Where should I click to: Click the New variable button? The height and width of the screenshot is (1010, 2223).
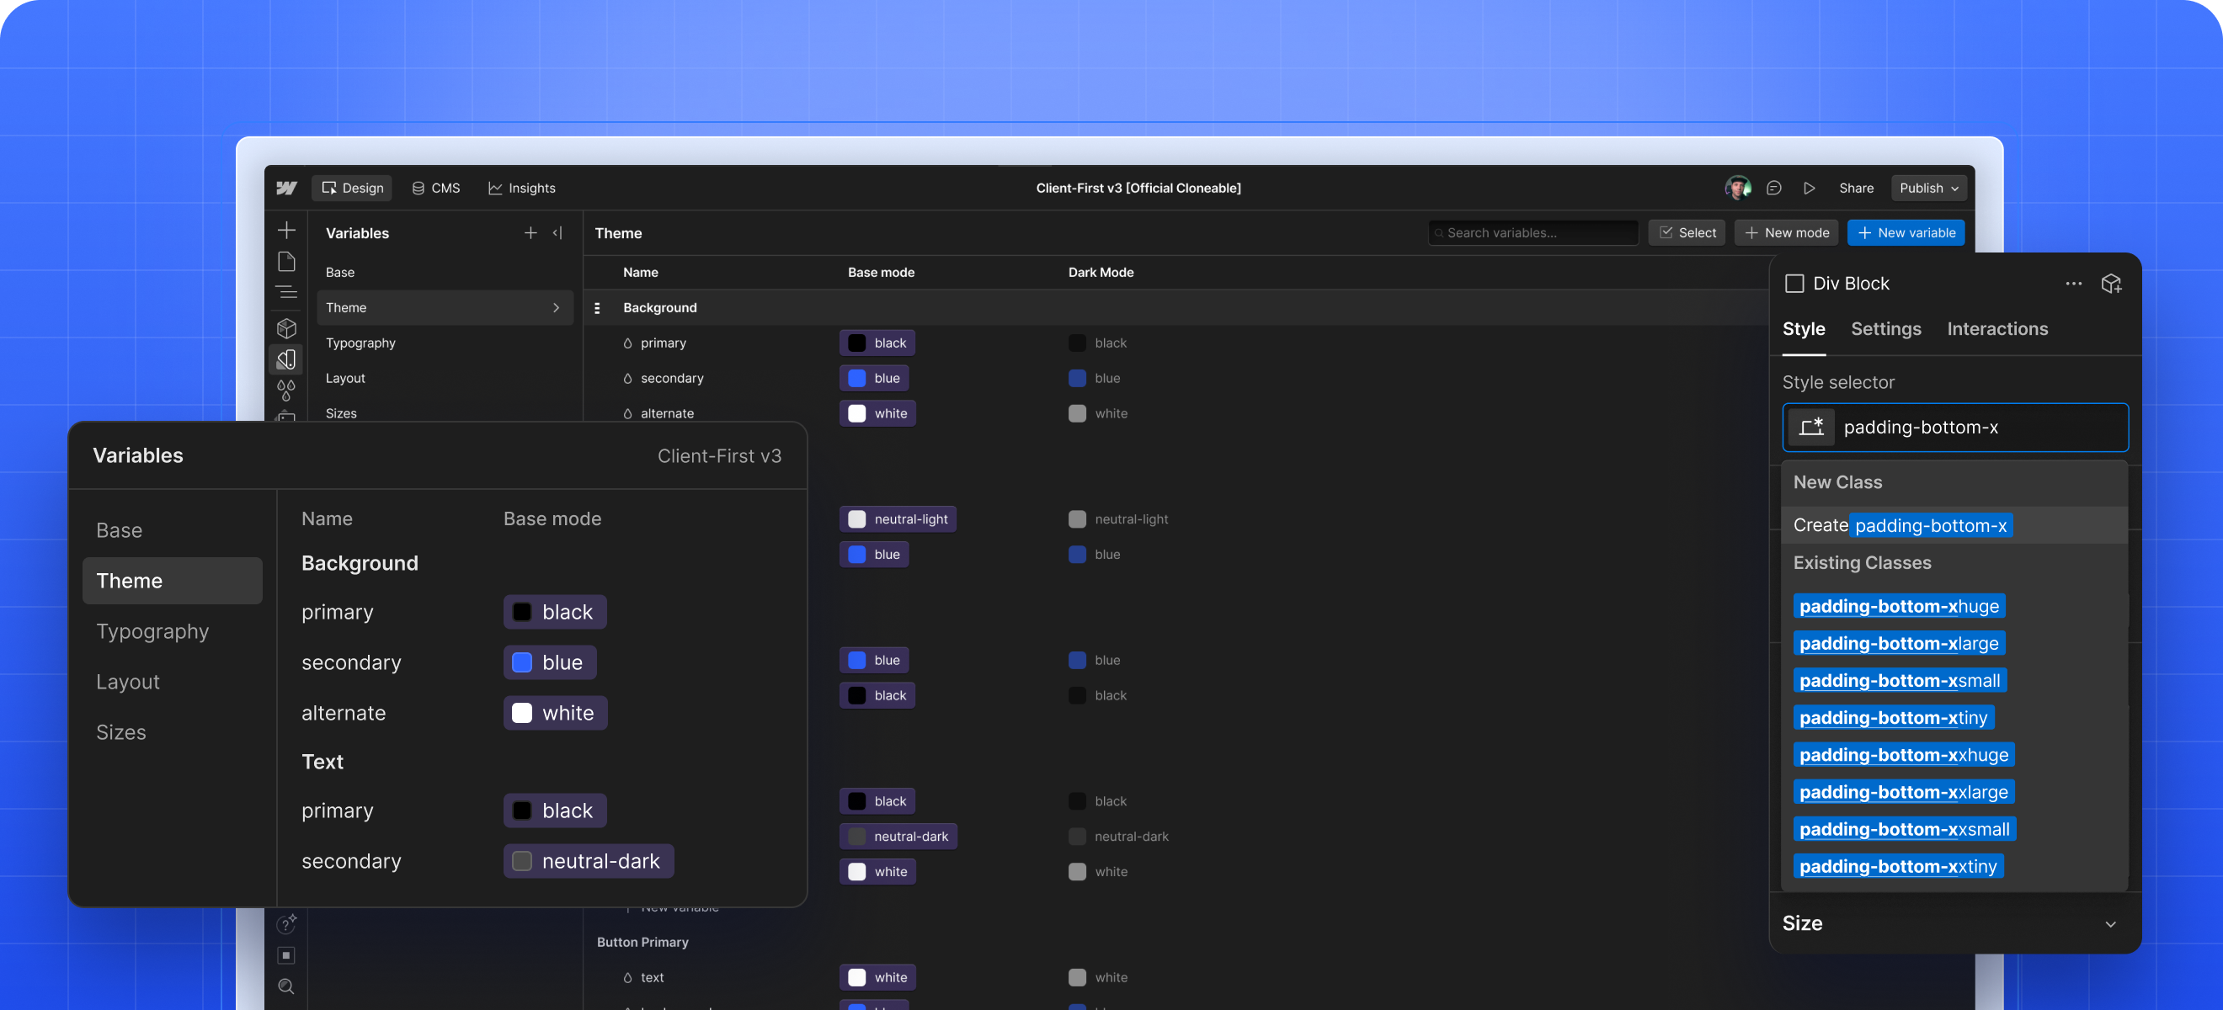[1906, 233]
